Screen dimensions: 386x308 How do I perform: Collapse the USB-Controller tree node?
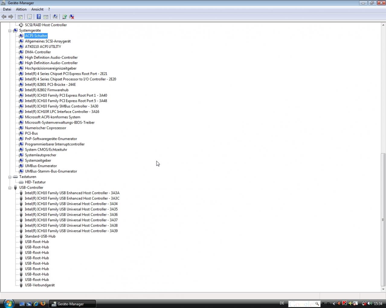(10, 188)
